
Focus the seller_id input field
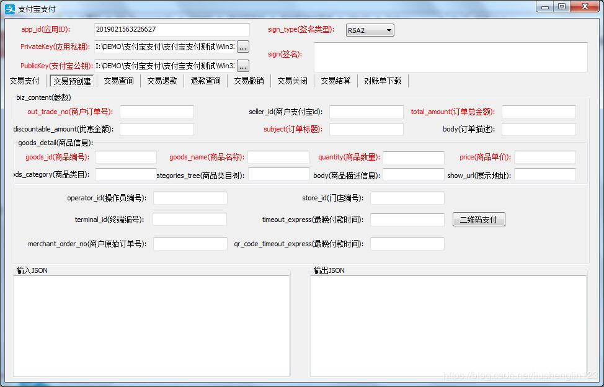(366, 112)
